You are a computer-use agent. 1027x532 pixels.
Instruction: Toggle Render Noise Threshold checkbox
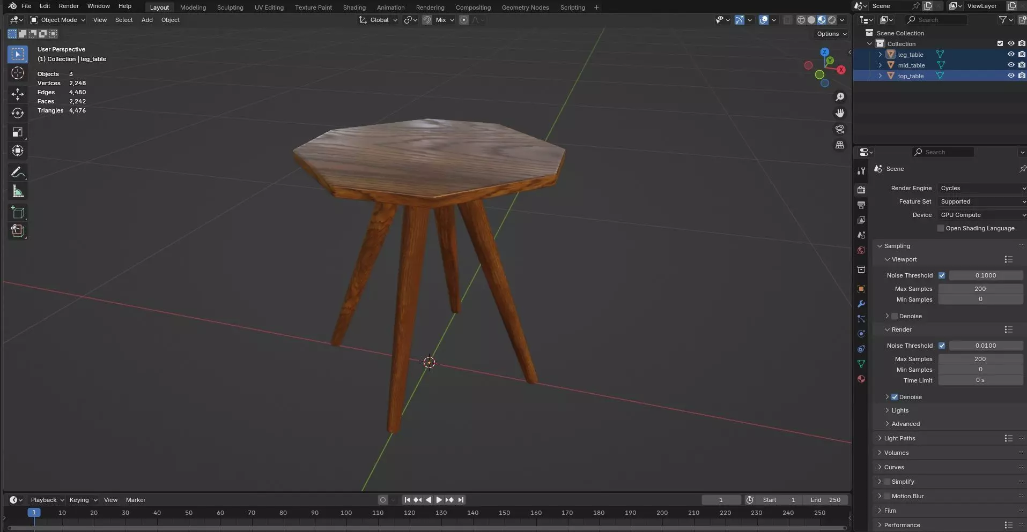(x=942, y=346)
